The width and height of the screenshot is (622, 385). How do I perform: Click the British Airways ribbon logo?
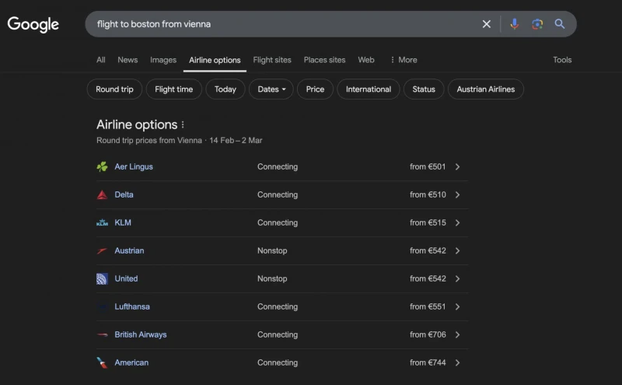tap(102, 334)
